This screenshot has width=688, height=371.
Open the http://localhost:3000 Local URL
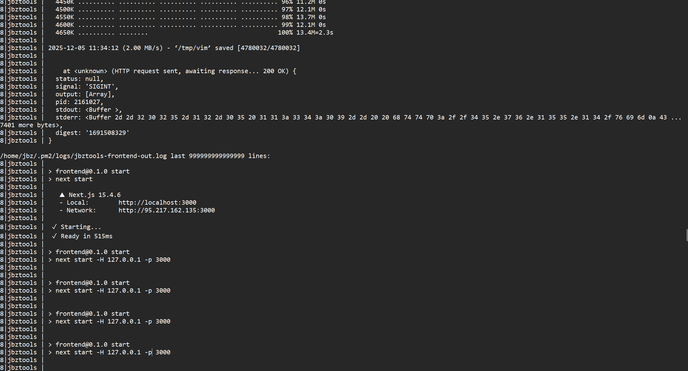157,202
